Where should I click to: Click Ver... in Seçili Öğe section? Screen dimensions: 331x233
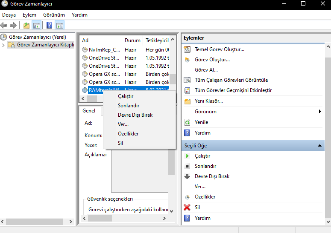click(x=200, y=187)
